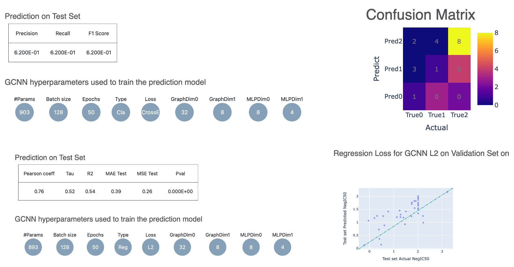Click the 893 #Params circle badge
514x267 pixels.
33,247
